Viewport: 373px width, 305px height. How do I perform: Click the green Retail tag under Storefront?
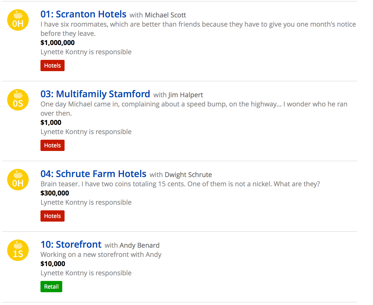[51, 287]
